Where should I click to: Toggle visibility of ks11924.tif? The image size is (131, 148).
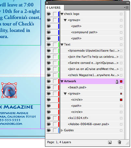click(49, 118)
